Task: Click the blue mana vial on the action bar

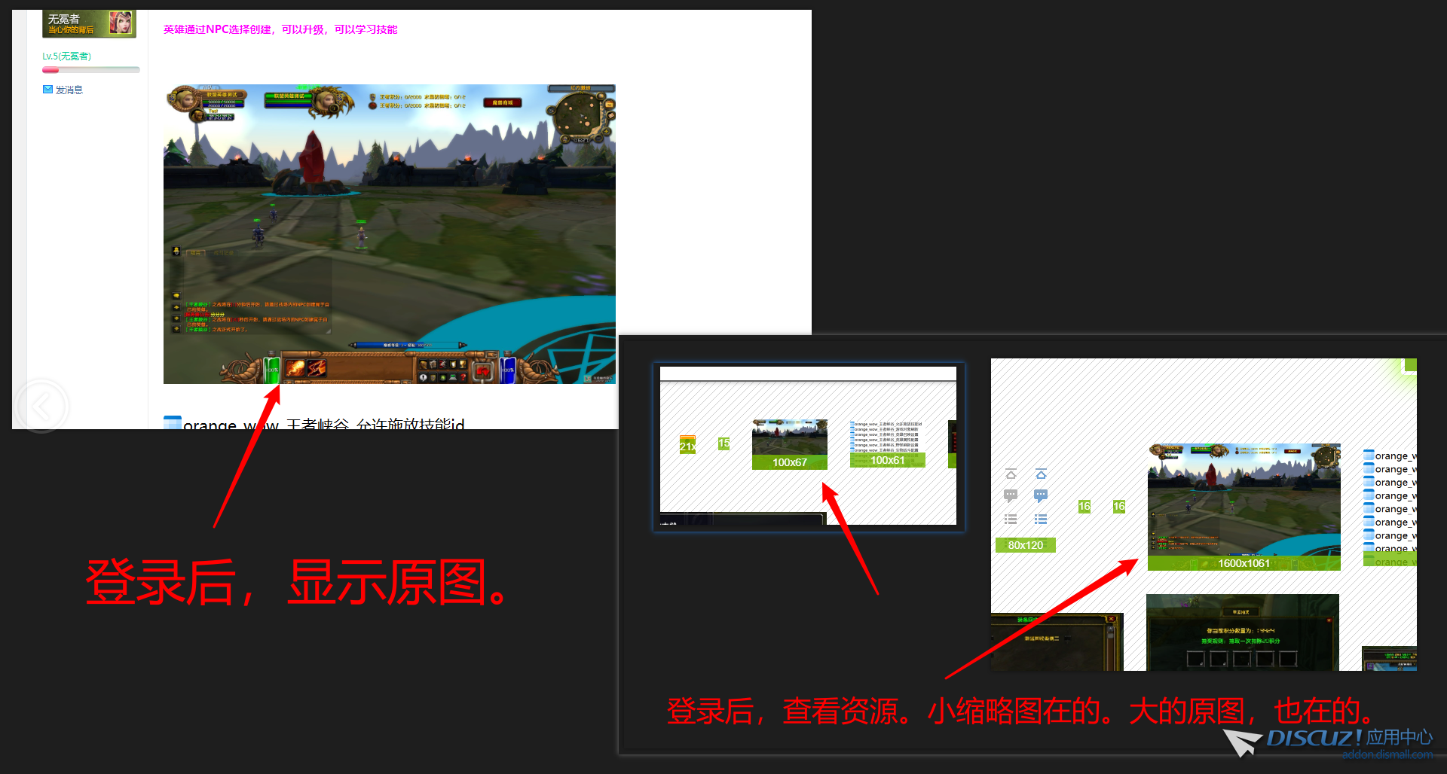Action: [508, 368]
